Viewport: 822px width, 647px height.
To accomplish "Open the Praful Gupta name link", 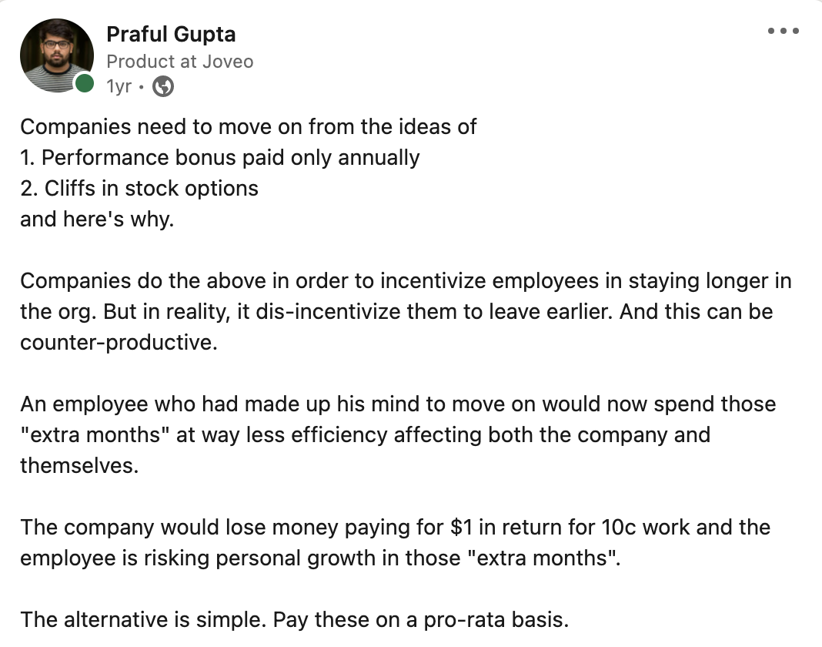I will pyautogui.click(x=171, y=35).
